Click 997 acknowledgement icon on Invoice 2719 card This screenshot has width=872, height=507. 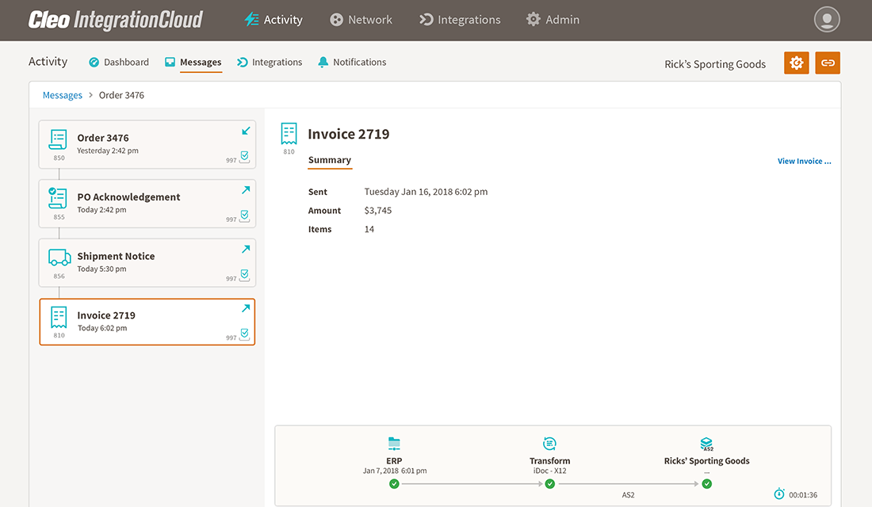[x=244, y=334]
